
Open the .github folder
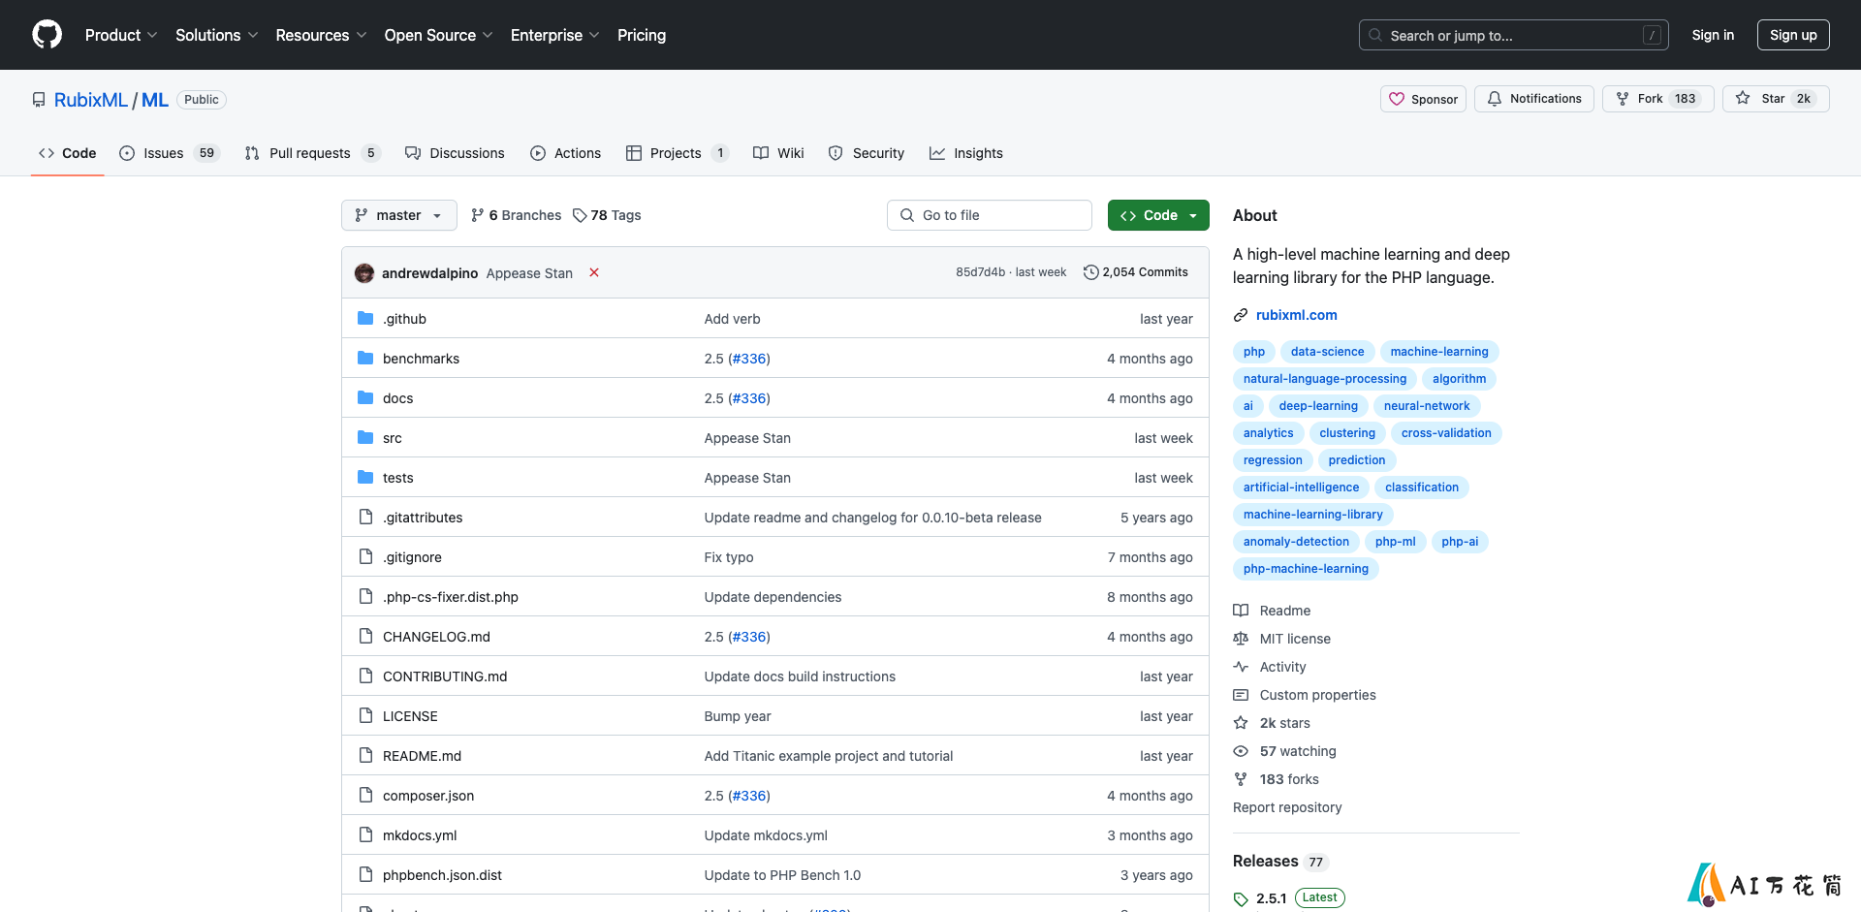[x=404, y=319]
